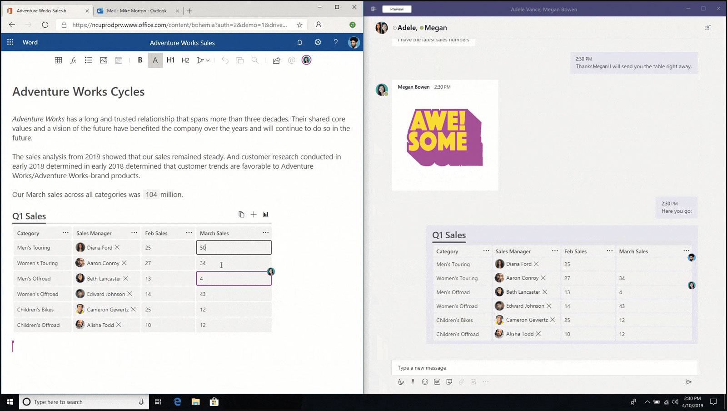Screen dimensions: 727x411
Task: Mark Teams message as important
Action: pos(413,382)
